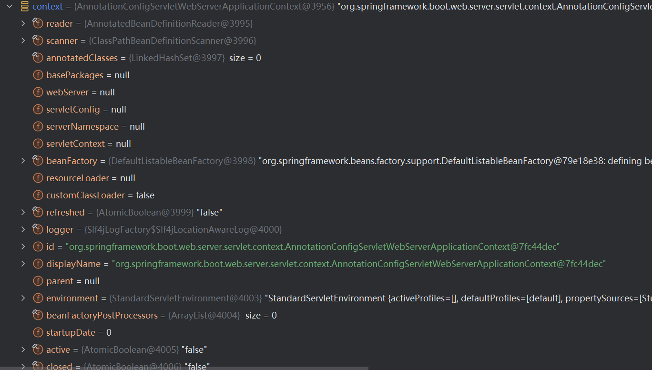Image resolution: width=652 pixels, height=370 pixels.
Task: Click the startupDate field icon
Action: (x=38, y=332)
